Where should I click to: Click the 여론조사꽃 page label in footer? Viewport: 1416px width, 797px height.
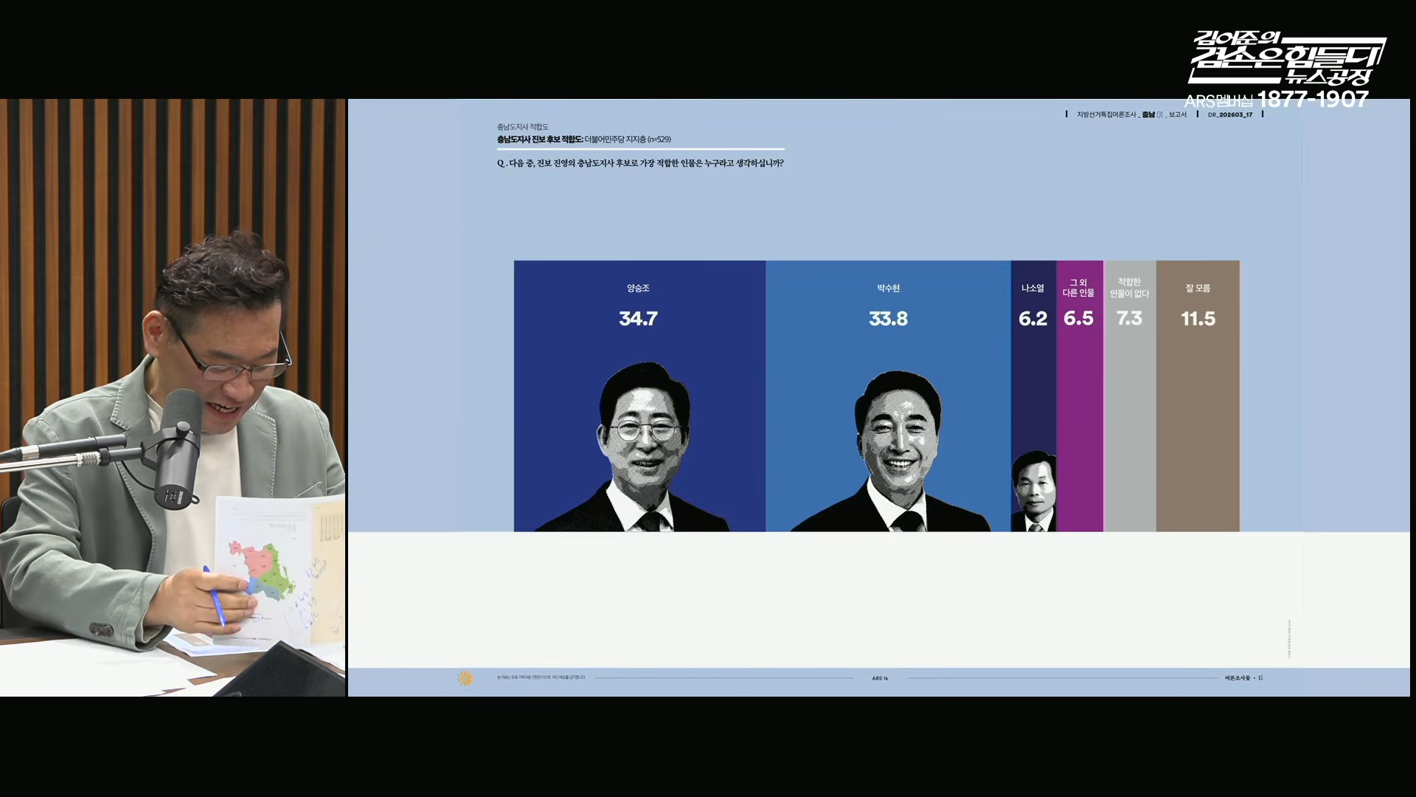pos(1238,677)
